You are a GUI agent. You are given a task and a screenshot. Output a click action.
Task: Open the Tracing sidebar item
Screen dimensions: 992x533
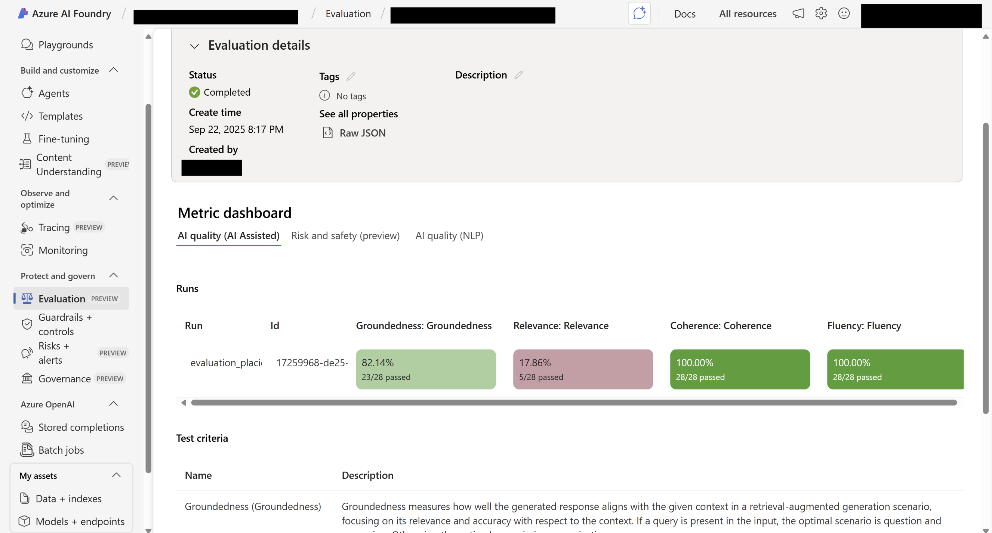(x=54, y=227)
